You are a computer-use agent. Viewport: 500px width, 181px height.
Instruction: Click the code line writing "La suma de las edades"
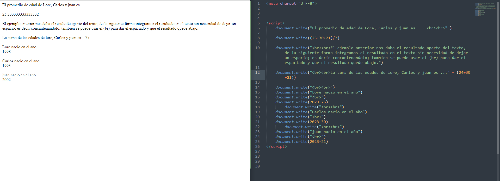click(373, 75)
